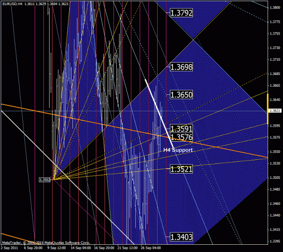Click the 26 Sep 04:00 time axis label
The height and width of the screenshot is (252, 283).
click(151, 248)
